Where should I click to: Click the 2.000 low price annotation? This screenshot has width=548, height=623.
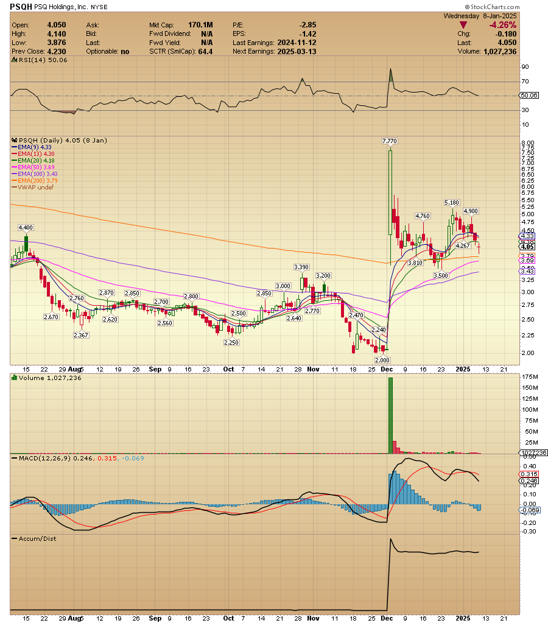tap(382, 361)
